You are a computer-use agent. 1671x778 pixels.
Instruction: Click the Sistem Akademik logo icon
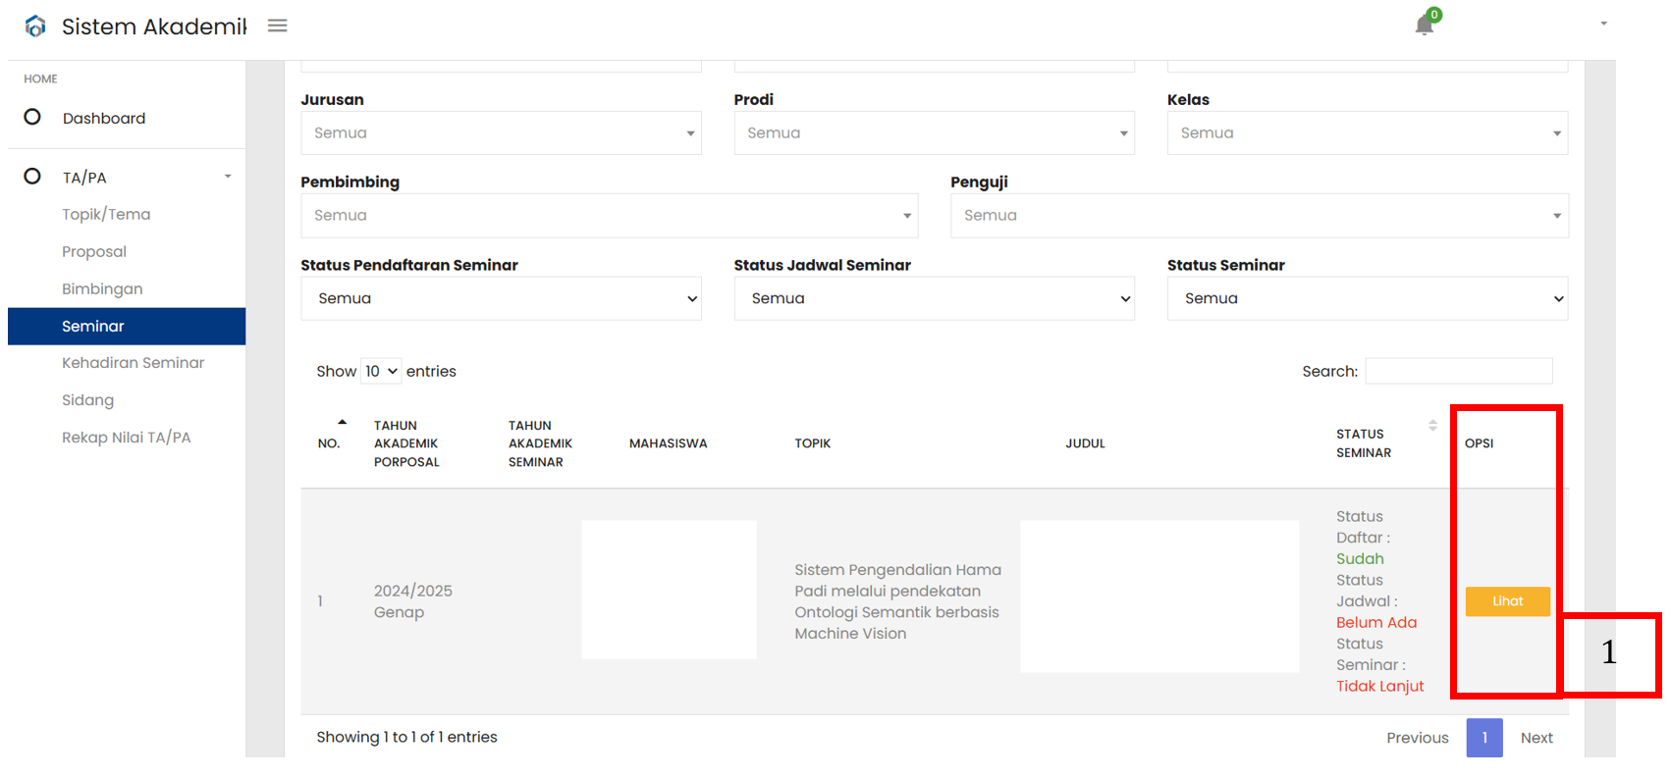coord(35,26)
